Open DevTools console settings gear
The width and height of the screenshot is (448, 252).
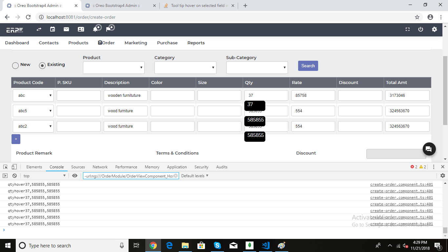coord(443,176)
